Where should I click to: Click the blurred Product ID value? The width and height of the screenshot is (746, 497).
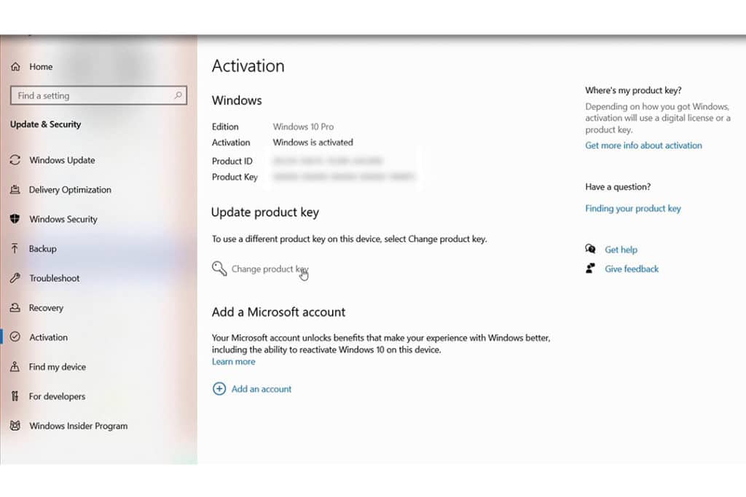pos(328,161)
